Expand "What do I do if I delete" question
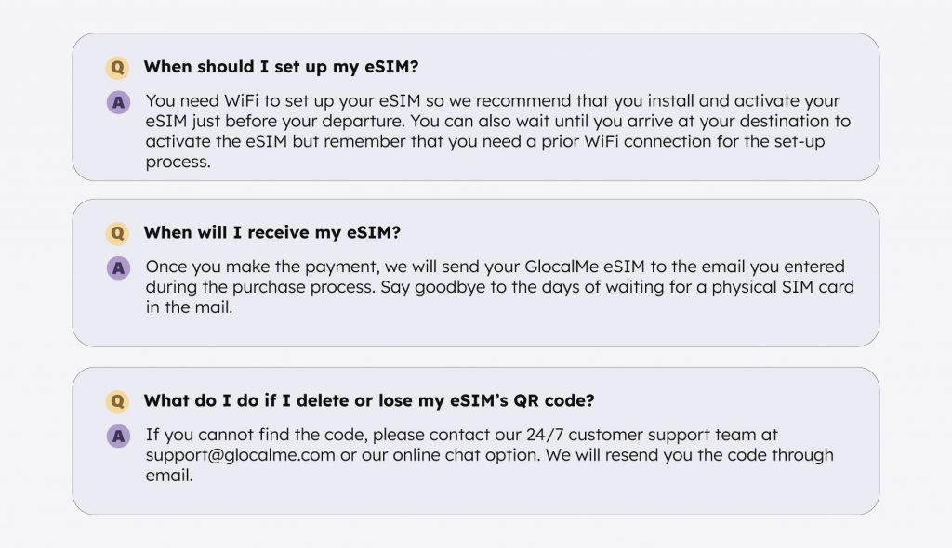 369,400
